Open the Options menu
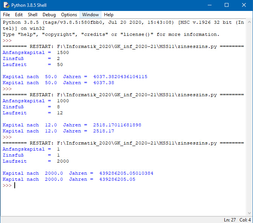This screenshot has height=223, width=253. [69, 15]
